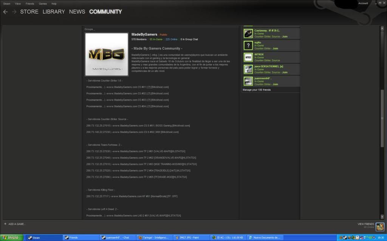This screenshot has width=387, height=241.
Task: Select the TF:2 #03 MGE TRAINING server line
Action: 141,164
